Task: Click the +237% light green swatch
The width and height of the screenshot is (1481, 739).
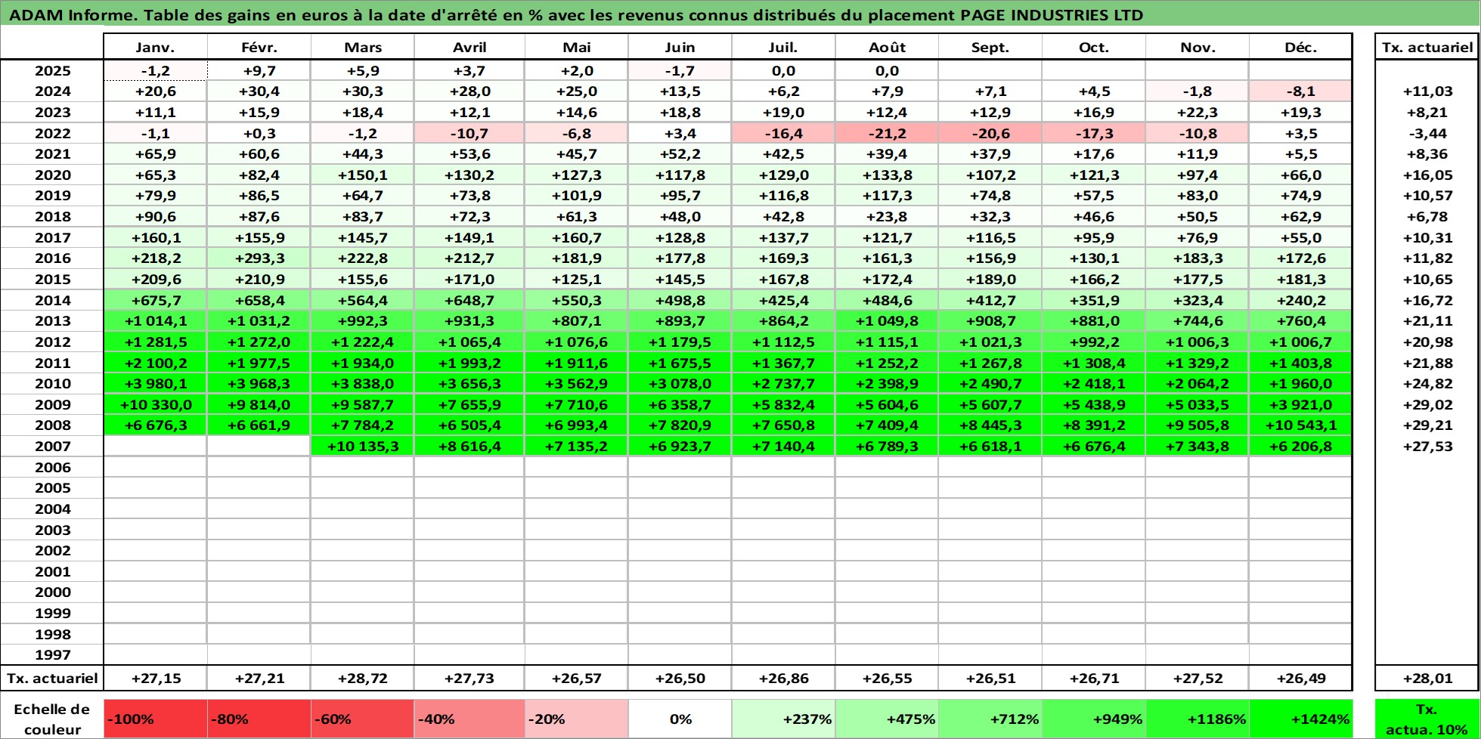Action: tap(783, 719)
